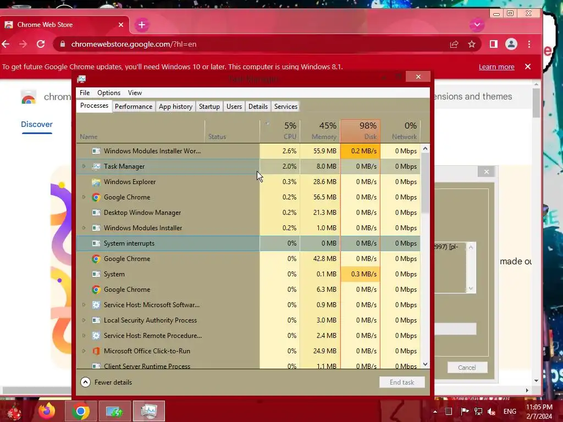The height and width of the screenshot is (422, 563).
Task: Switch to the Users tab
Action: [234, 107]
